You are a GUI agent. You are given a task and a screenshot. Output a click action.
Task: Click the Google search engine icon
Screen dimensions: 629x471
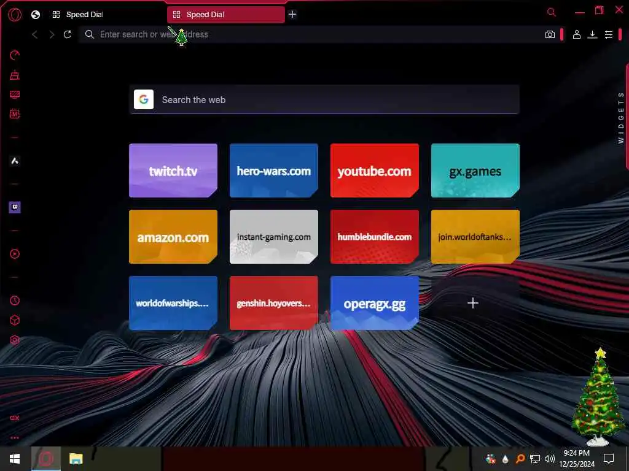pyautogui.click(x=144, y=99)
